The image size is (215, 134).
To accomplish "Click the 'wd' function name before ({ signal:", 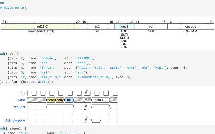I will pos(2,128).
